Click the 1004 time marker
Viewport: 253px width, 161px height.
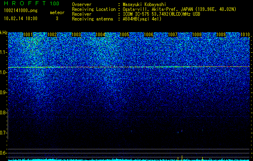click(x=101, y=35)
